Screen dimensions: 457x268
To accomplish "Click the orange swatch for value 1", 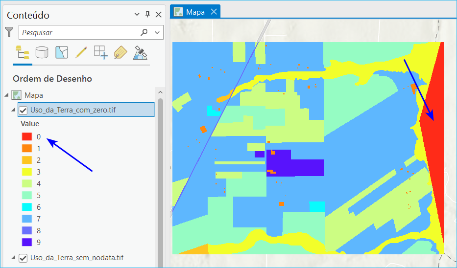I will pos(27,148).
